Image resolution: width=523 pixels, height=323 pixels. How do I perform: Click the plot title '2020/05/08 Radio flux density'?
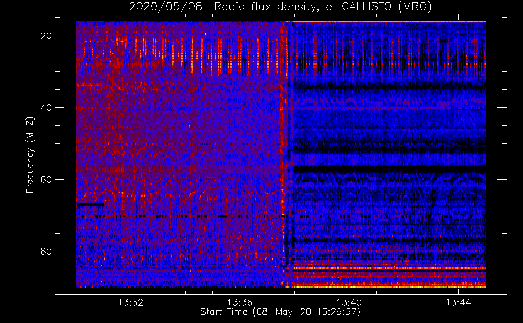tap(280, 7)
